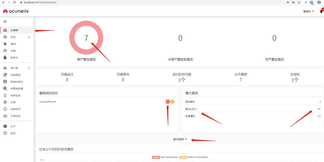324x162 pixels.
Task: Click the red 7 badge for testfire.net
Action: [x=168, y=102]
